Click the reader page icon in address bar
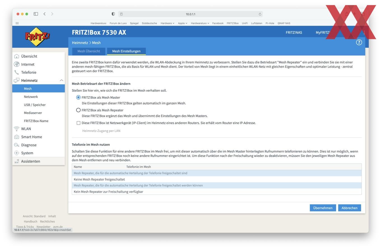The image size is (381, 249). pos(121,14)
